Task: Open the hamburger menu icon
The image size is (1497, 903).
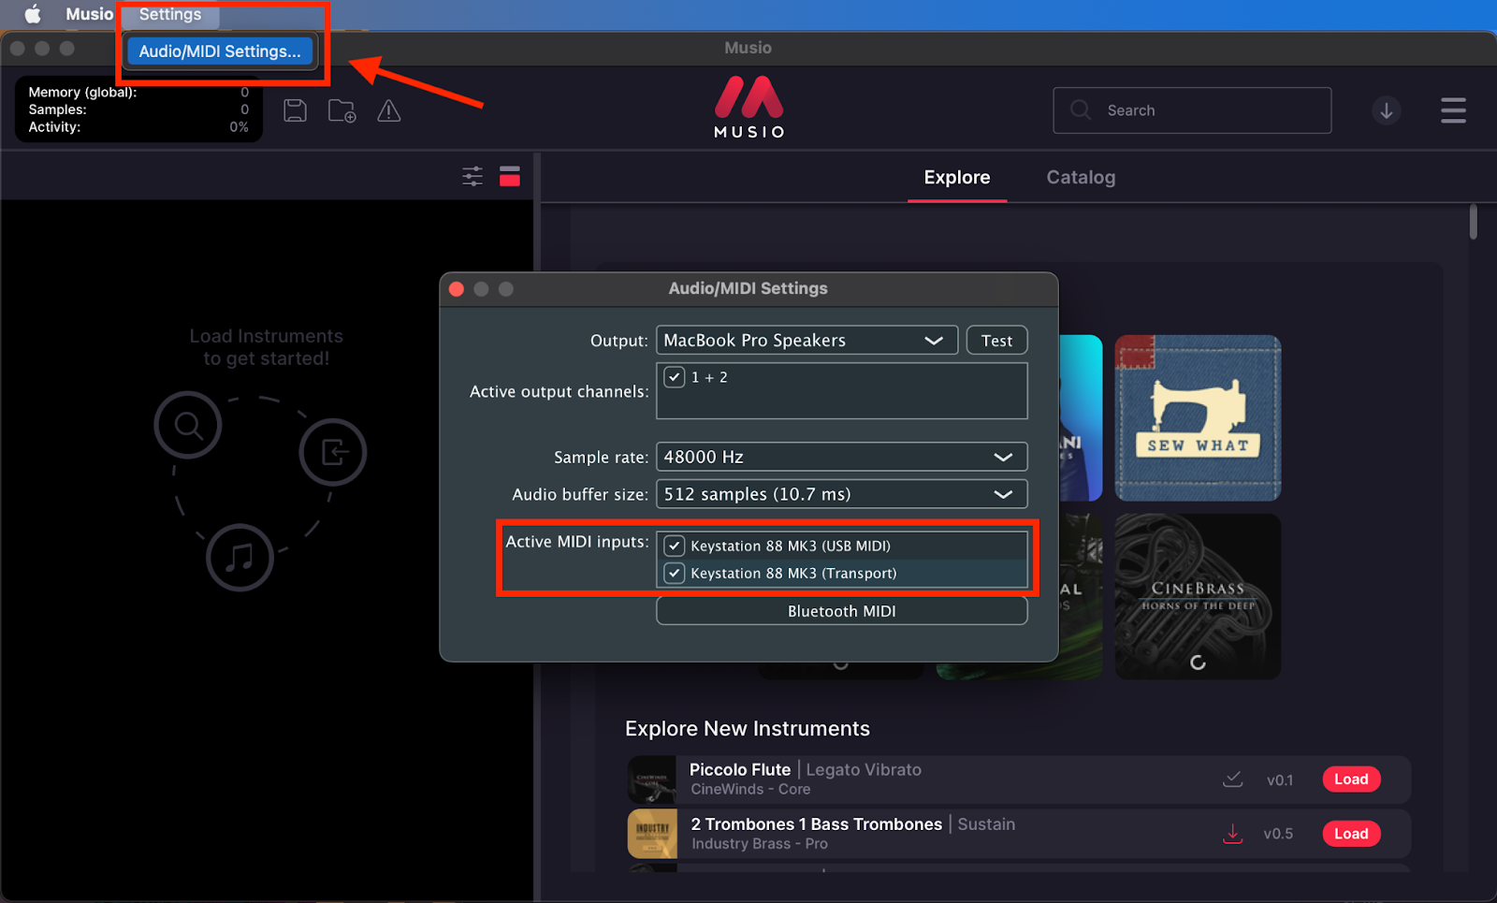Action: [1453, 110]
